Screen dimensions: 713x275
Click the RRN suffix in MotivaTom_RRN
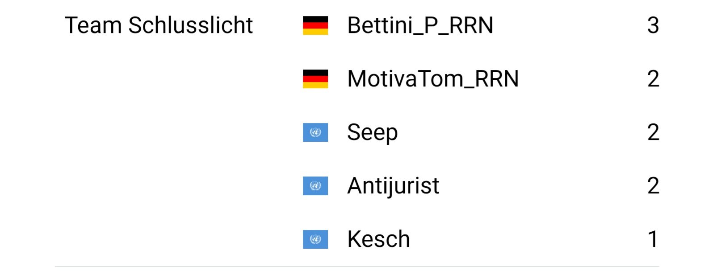tap(496, 79)
